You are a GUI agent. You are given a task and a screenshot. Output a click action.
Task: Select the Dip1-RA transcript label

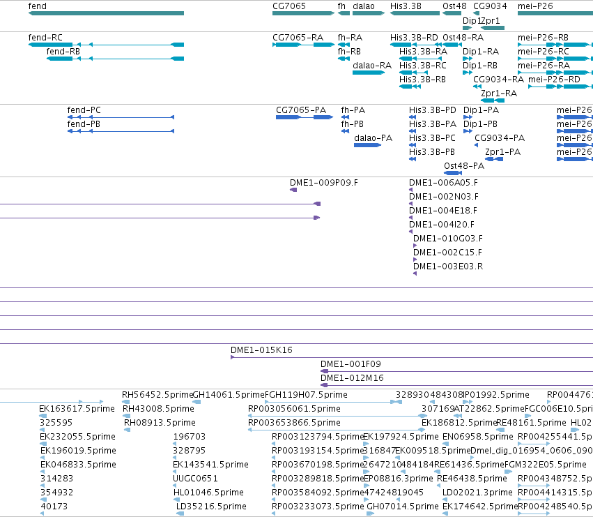click(481, 52)
